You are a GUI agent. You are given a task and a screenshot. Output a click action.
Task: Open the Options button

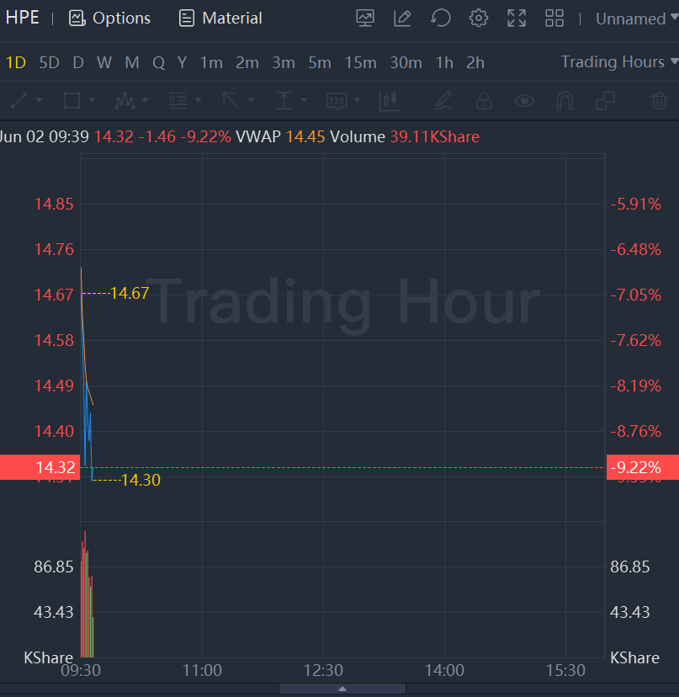110,18
